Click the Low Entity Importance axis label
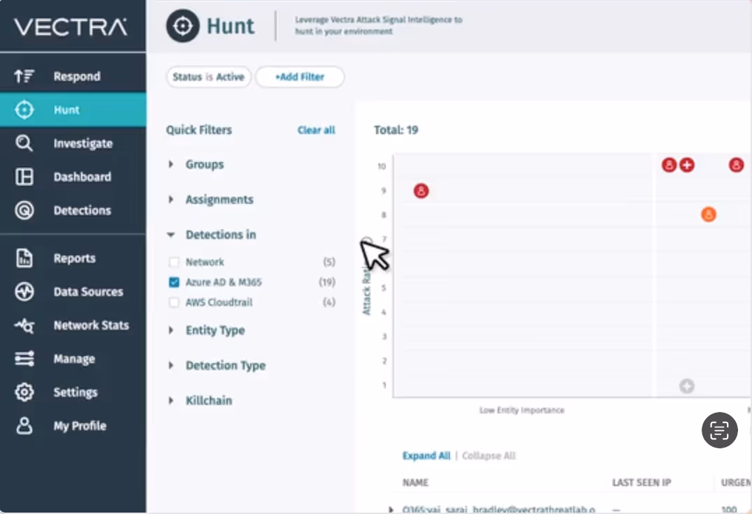752x514 pixels. click(x=522, y=410)
